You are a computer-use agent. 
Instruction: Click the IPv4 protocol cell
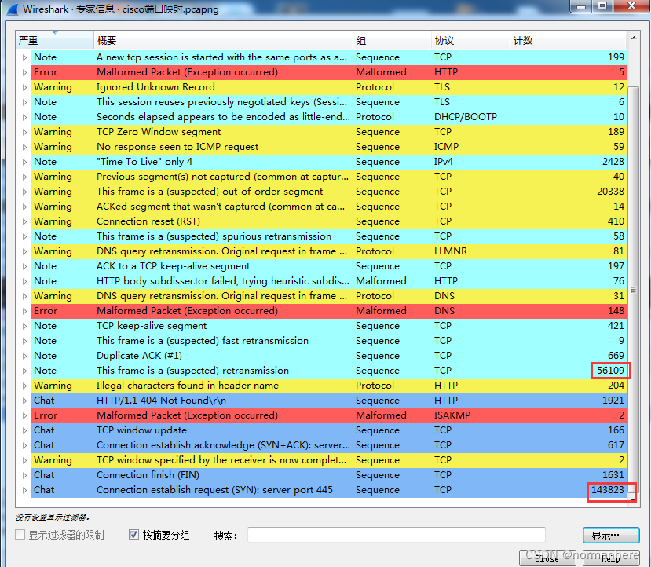[x=444, y=162]
